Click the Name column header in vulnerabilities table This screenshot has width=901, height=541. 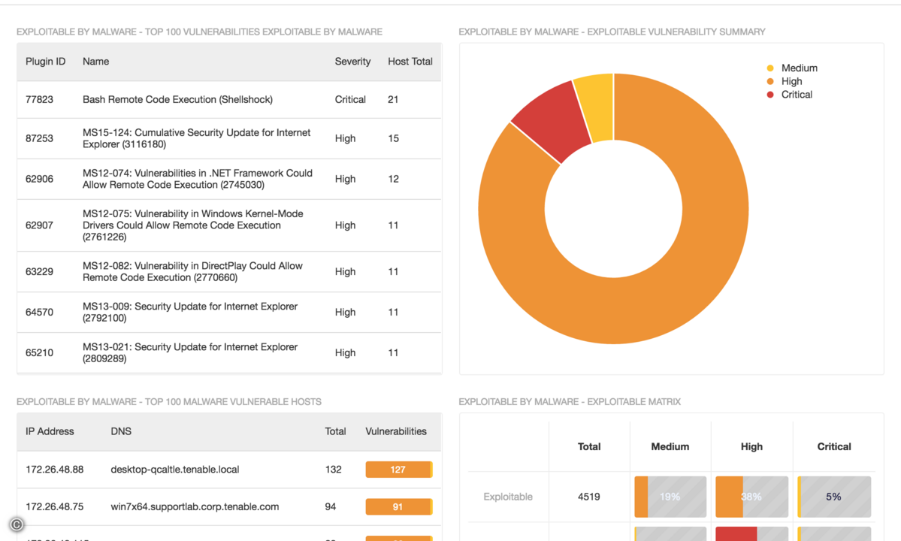(x=95, y=62)
